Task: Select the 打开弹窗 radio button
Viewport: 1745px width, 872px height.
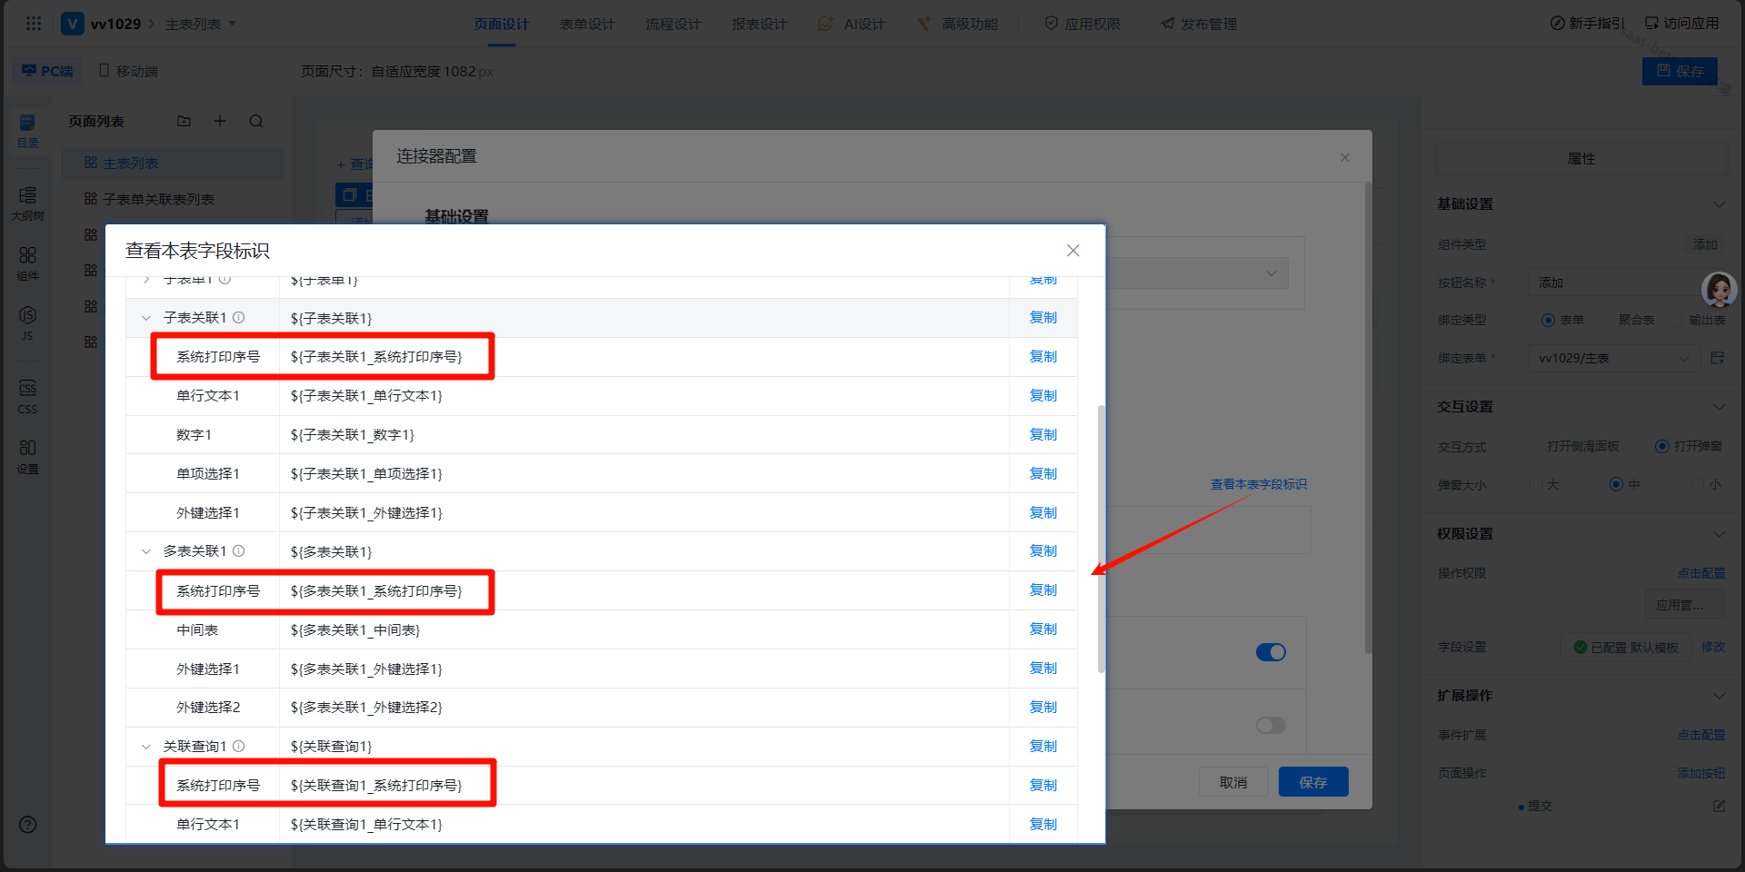Action: tap(1661, 447)
